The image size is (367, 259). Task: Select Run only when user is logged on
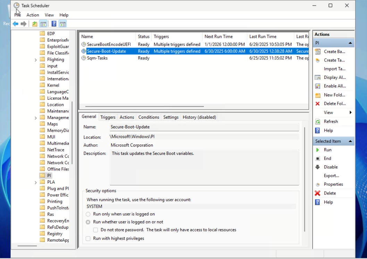[x=88, y=214]
